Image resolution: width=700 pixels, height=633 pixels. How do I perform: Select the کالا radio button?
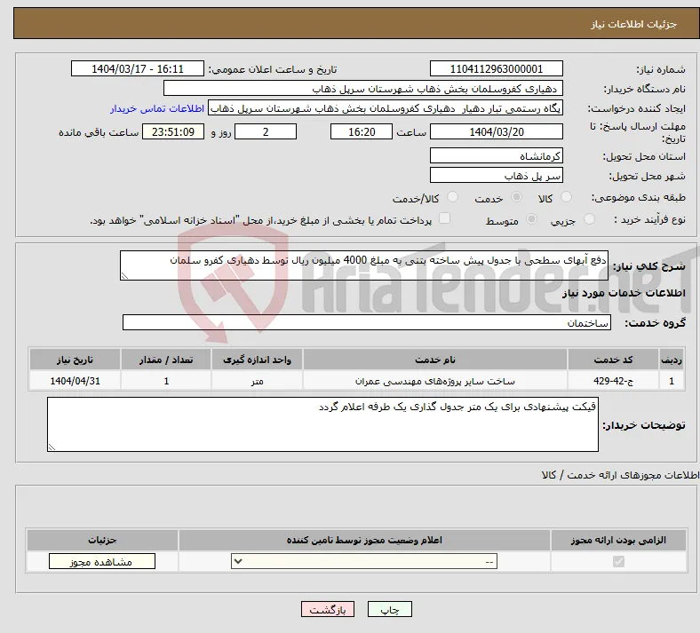(x=566, y=197)
